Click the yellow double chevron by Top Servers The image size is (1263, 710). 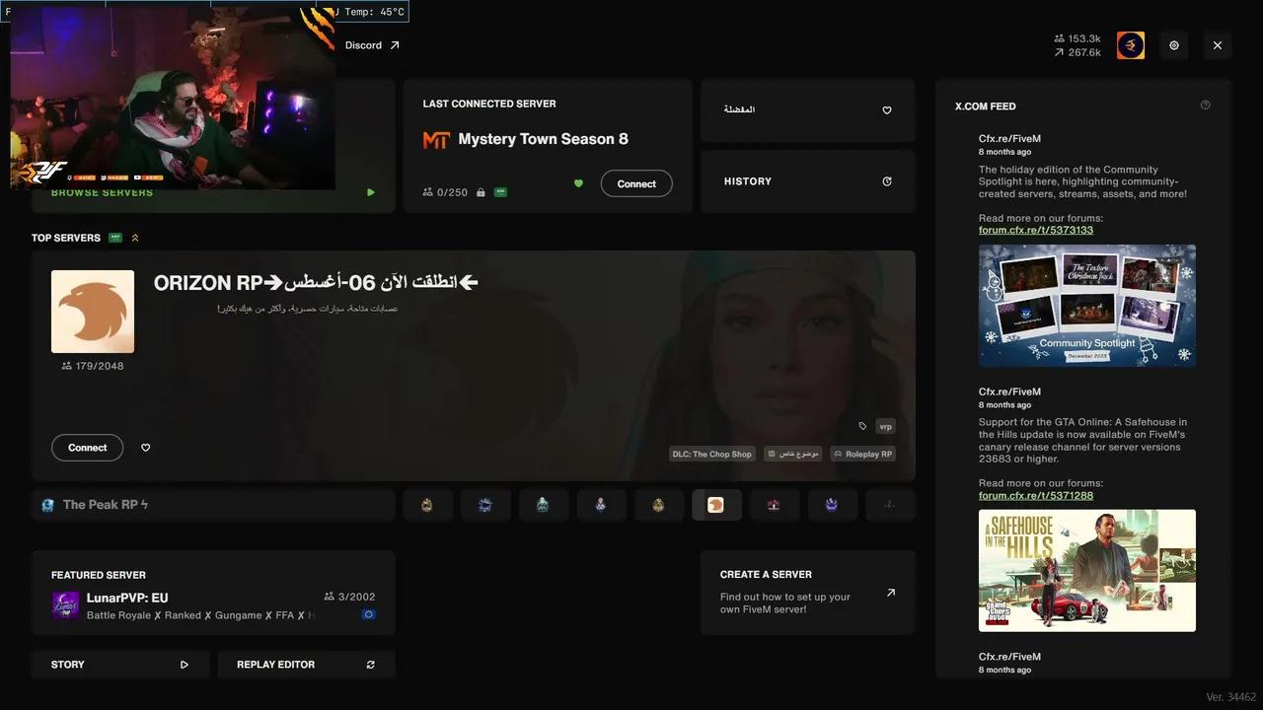[x=135, y=238]
